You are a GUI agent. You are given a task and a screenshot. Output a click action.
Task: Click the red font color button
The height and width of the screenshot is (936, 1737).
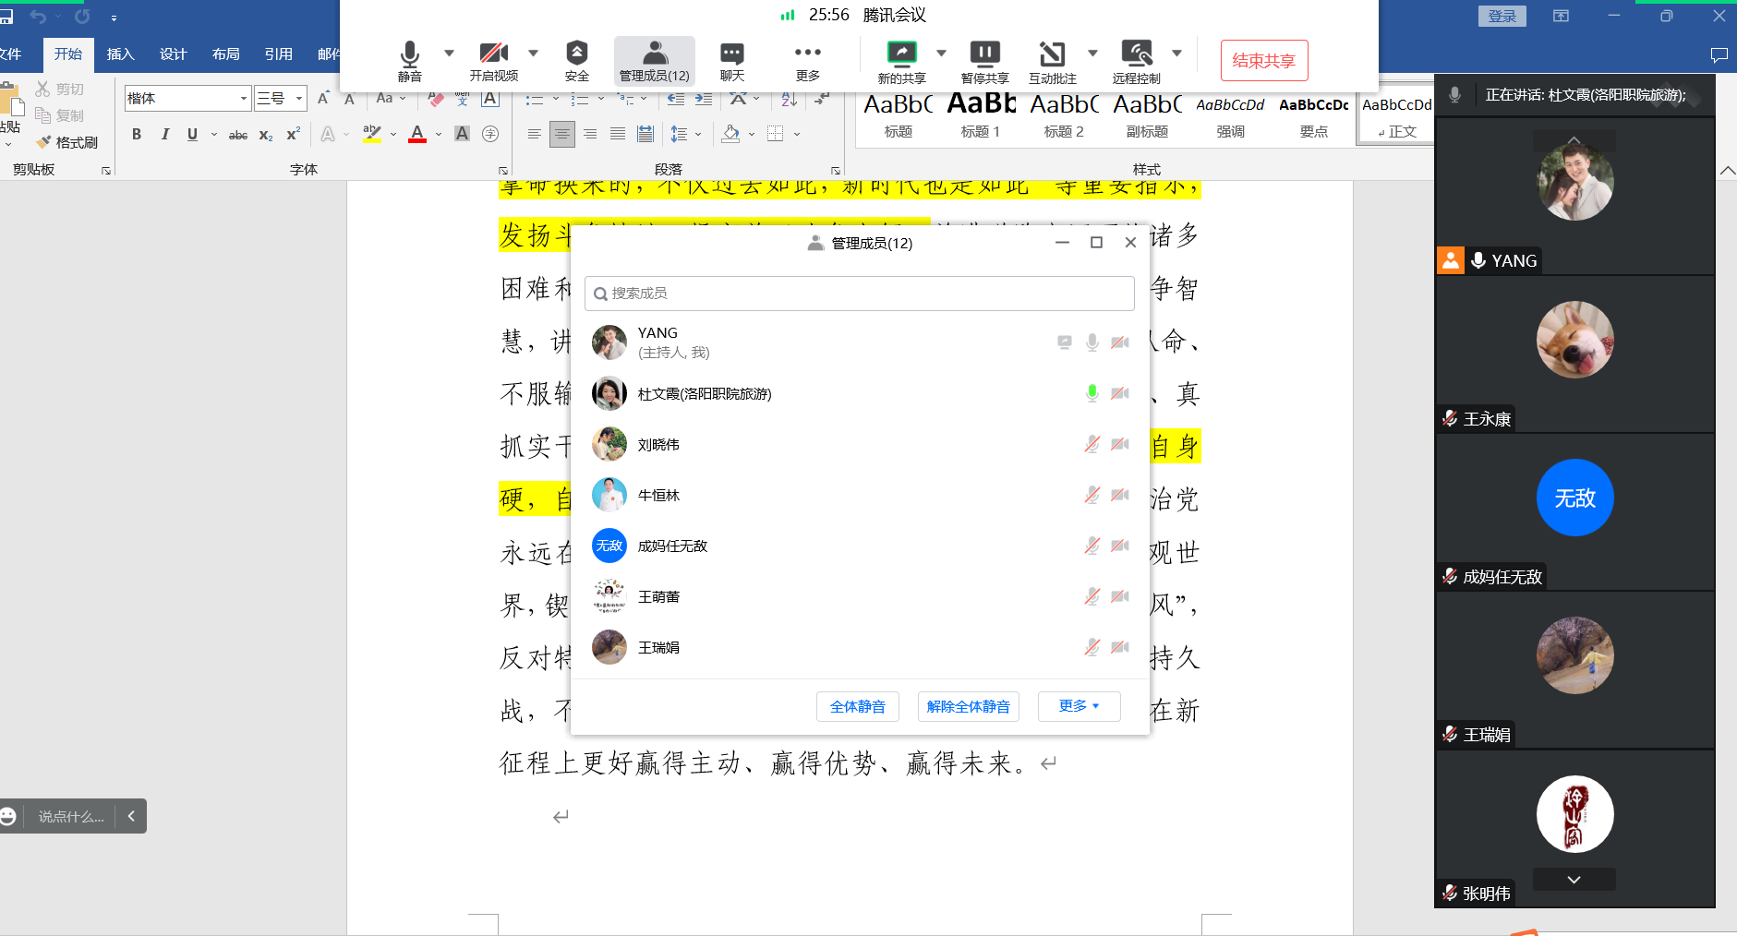417,134
